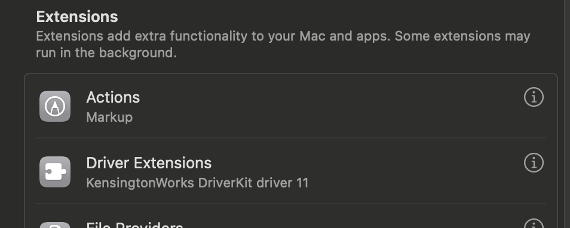Click empty space in the Driver Extensions row
570x228 pixels.
[x=400, y=172]
